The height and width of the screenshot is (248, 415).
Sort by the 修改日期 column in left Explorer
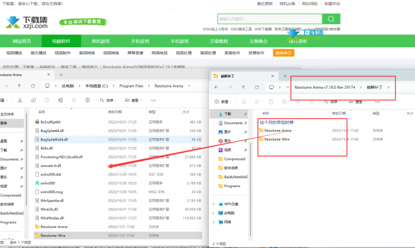point(115,112)
